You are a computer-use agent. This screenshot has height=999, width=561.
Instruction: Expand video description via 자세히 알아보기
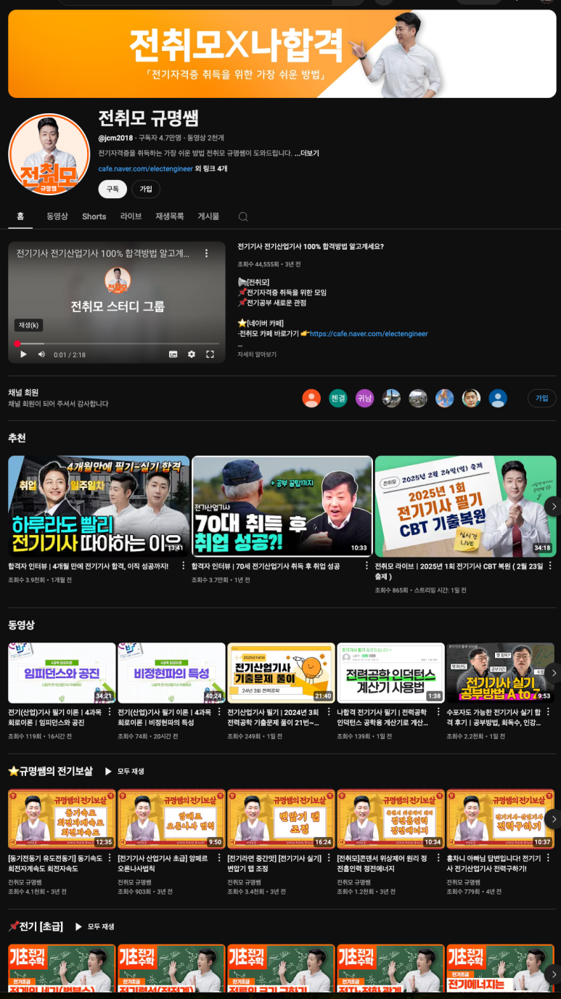(257, 354)
